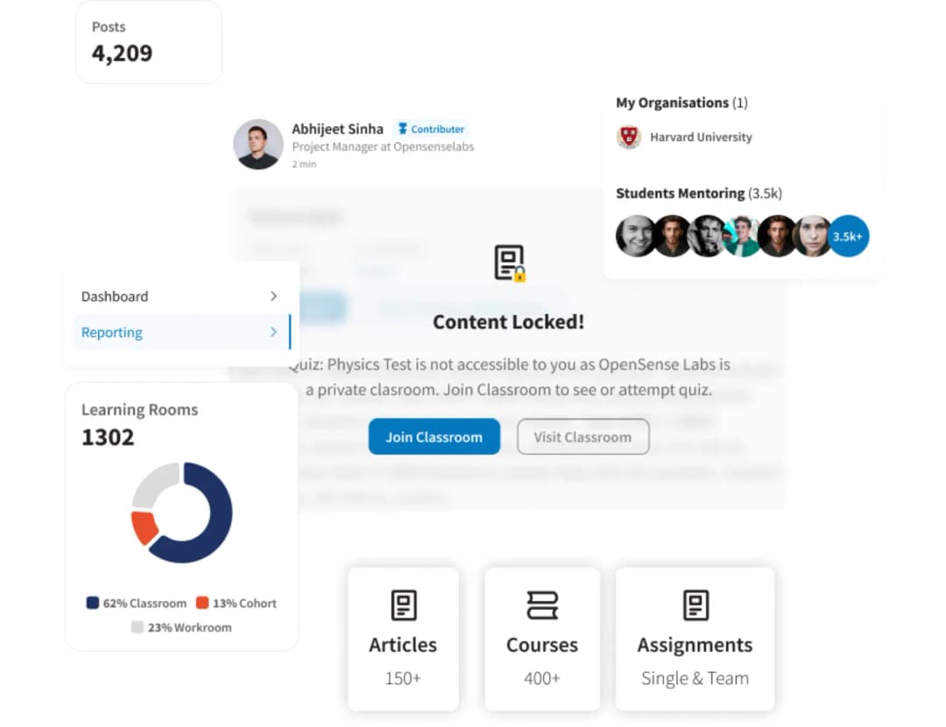Expand the Dashboard chevron arrow
The height and width of the screenshot is (727, 946).
(x=273, y=296)
